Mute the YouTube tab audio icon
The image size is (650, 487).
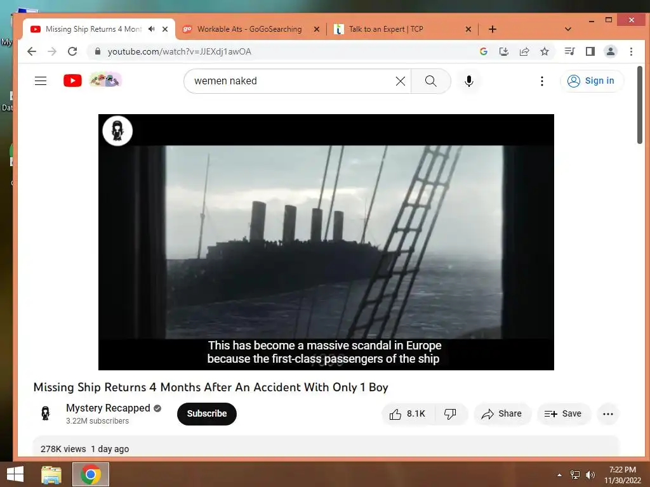click(x=152, y=29)
